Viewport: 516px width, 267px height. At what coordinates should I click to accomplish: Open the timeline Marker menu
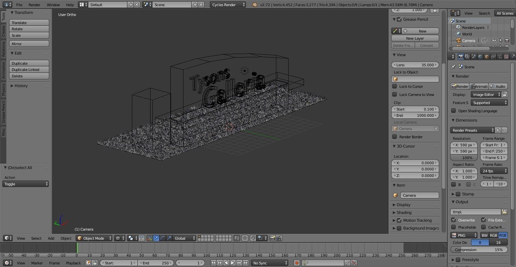click(37, 263)
